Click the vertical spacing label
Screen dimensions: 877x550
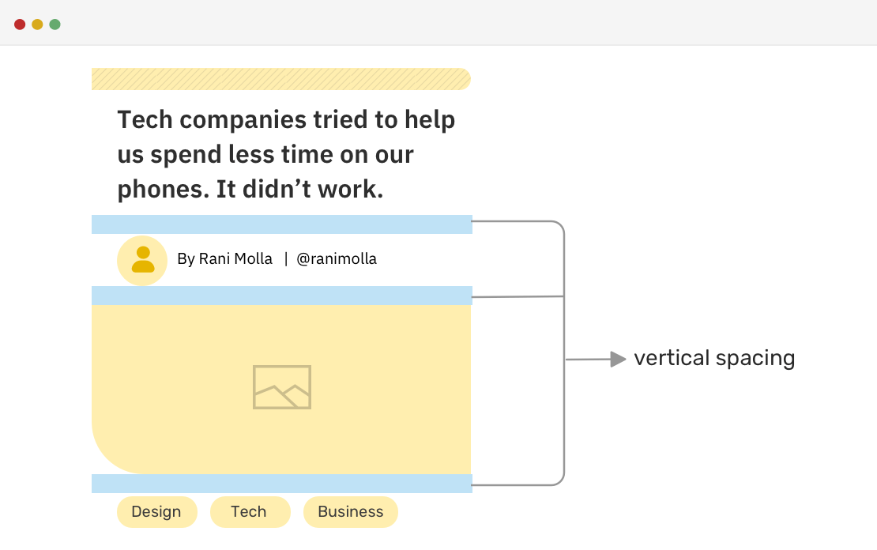coord(714,358)
